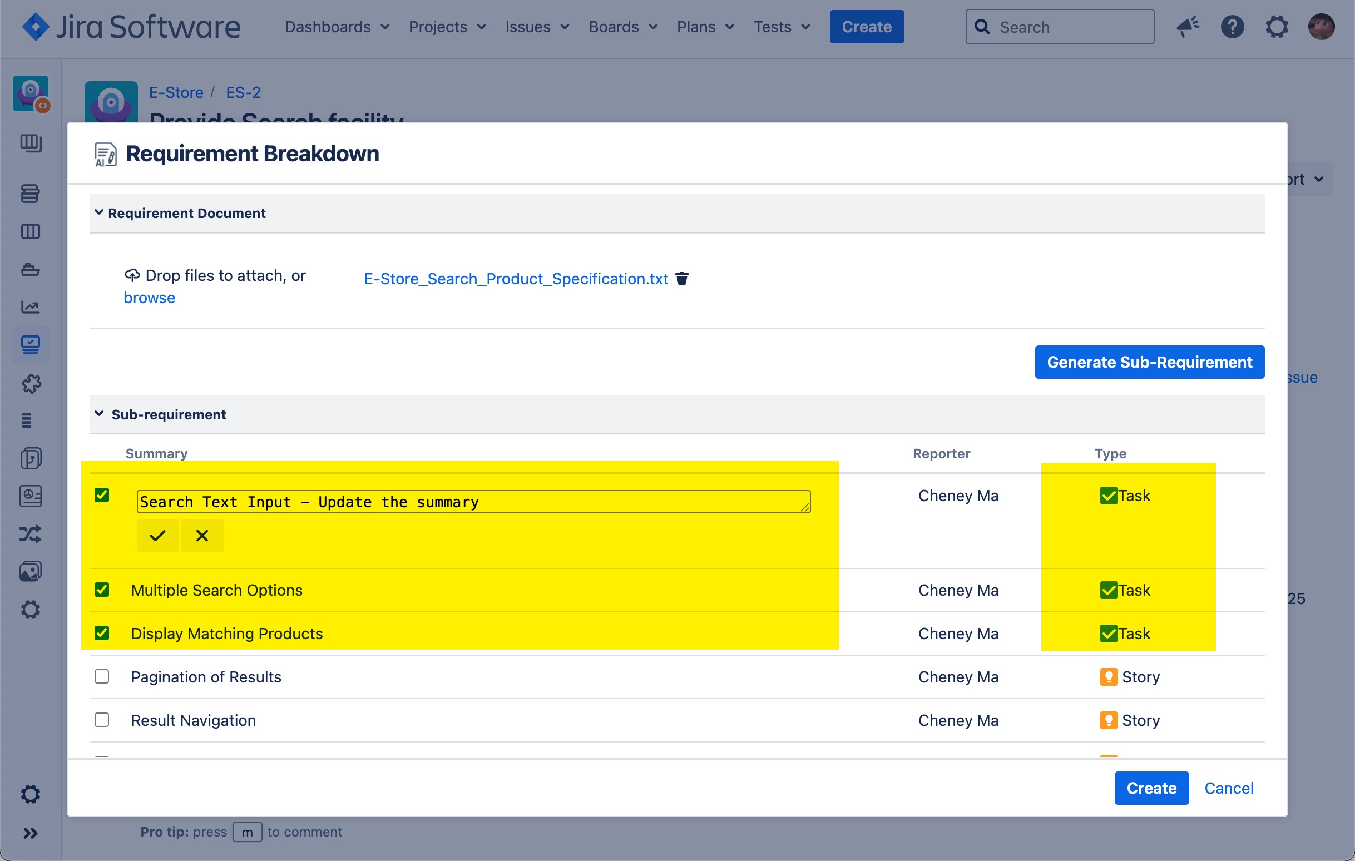The image size is (1355, 861).
Task: Check the Pagination of Results checkbox
Action: click(x=102, y=676)
